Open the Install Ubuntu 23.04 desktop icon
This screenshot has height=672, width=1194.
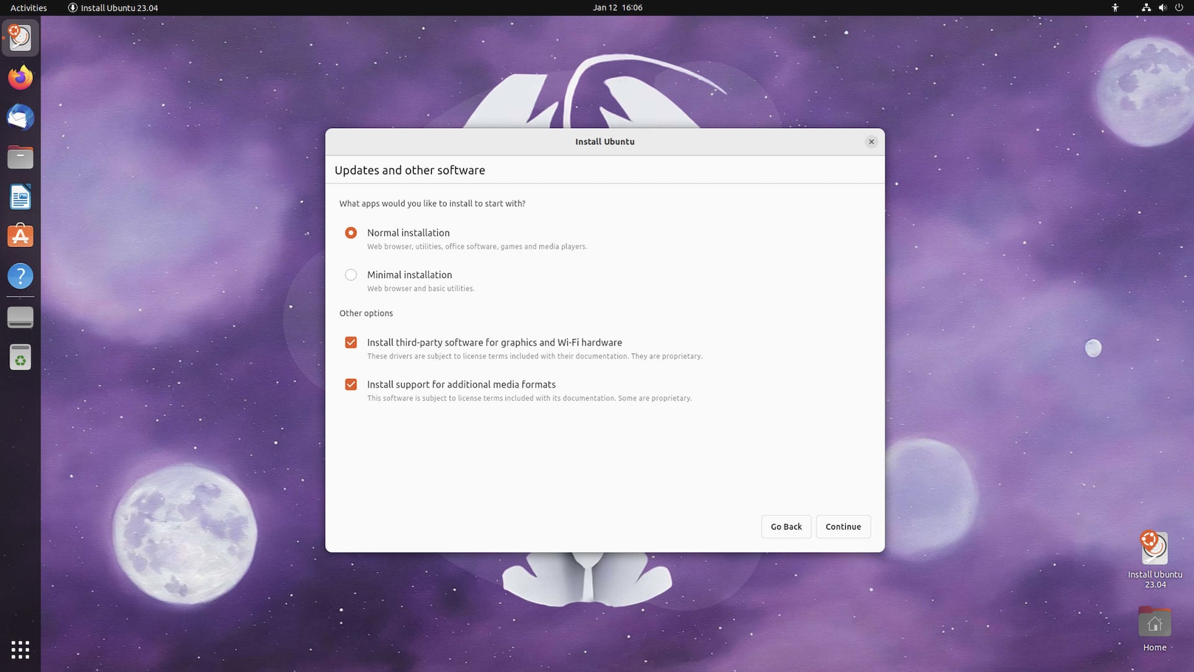[x=1155, y=558]
